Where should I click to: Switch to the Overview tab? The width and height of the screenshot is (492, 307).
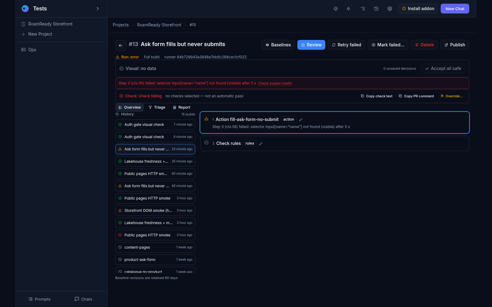129,107
